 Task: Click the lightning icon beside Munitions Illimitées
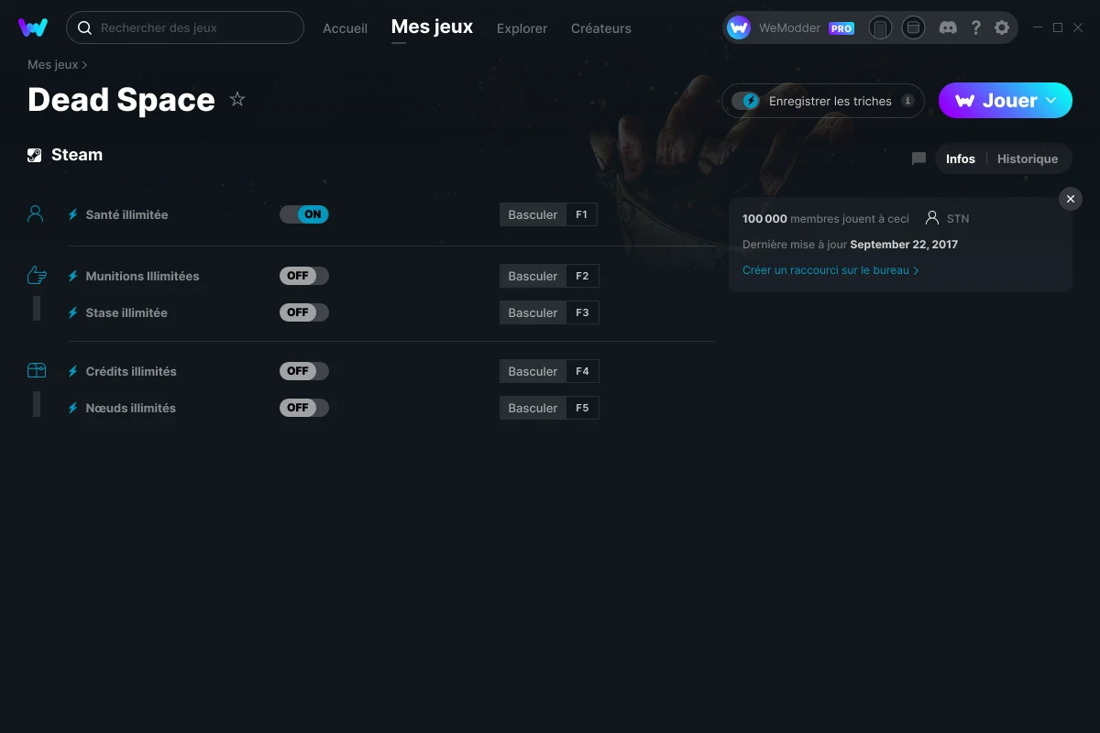(x=73, y=276)
